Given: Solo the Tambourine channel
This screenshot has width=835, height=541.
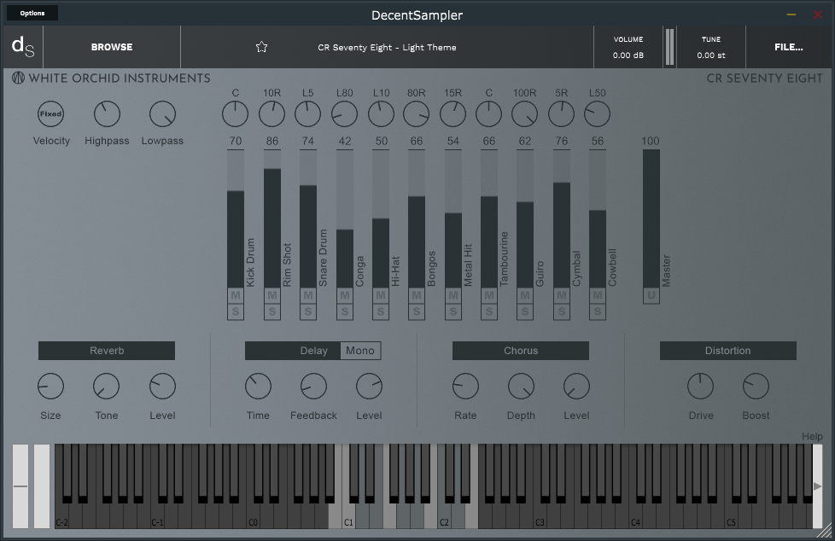Looking at the screenshot, I should 489,311.
